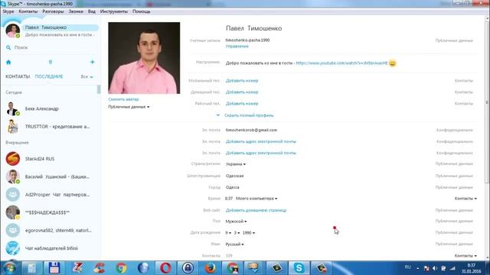Open the Firefox taskbar icon
Screen dimensions: 490x275
tap(210, 268)
